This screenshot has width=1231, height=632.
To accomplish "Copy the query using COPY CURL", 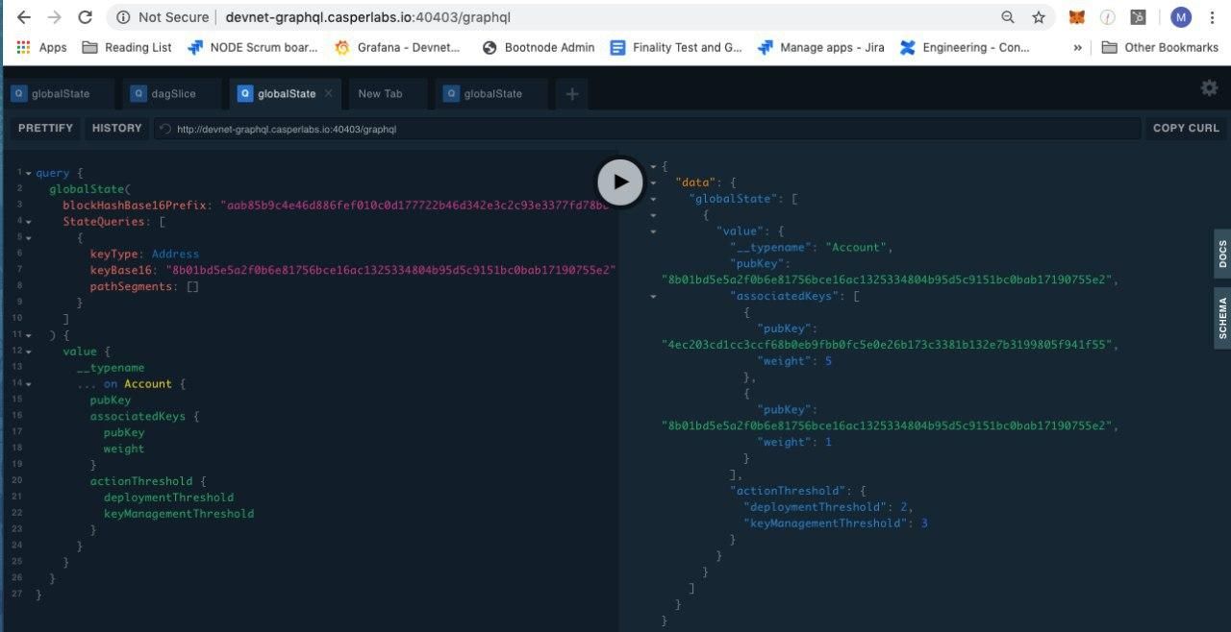I will coord(1186,128).
